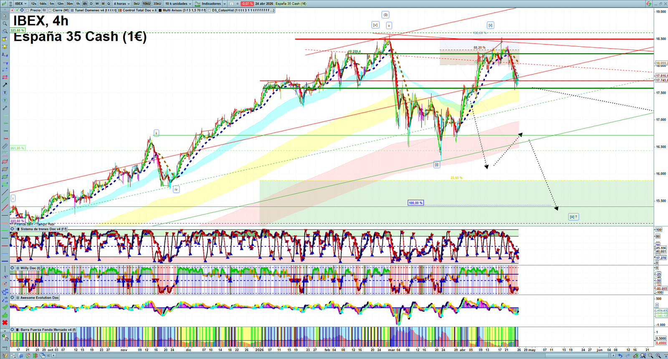Switch to the 56m timeframe
Image resolution: width=668 pixels, height=359 pixels.
coord(69,4)
